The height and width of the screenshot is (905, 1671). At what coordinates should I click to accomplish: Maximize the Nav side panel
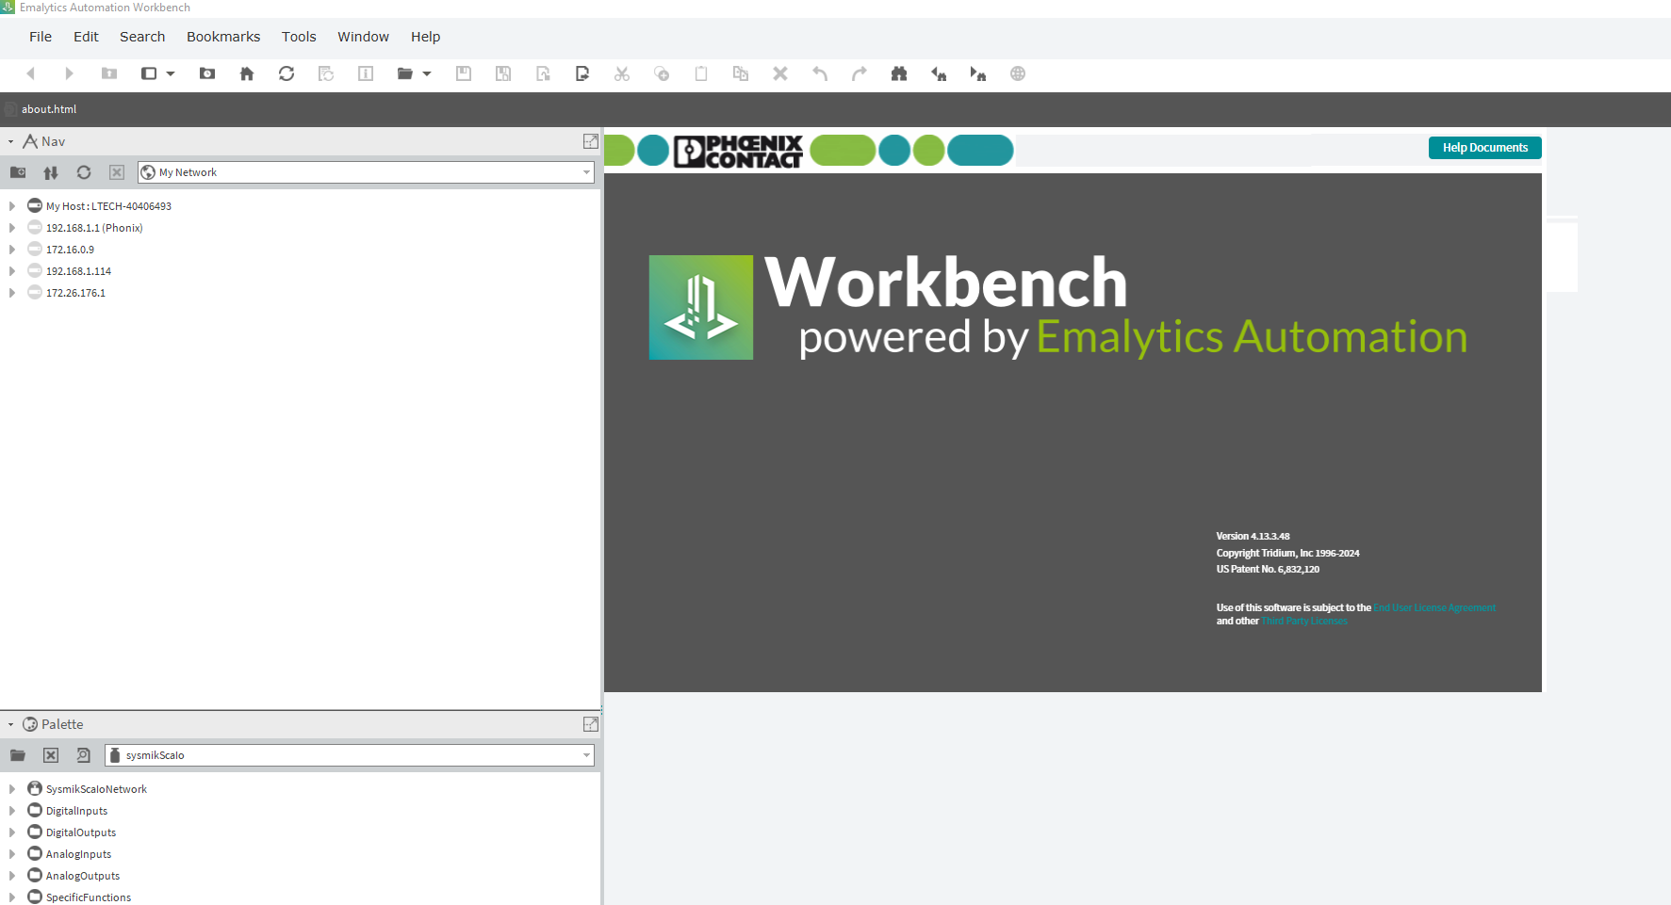(x=591, y=141)
